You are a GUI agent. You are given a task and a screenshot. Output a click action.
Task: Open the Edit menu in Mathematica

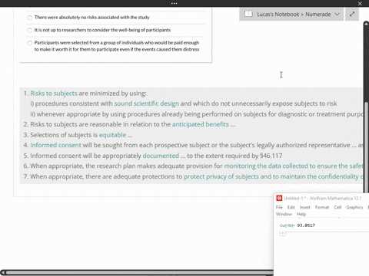291,207
